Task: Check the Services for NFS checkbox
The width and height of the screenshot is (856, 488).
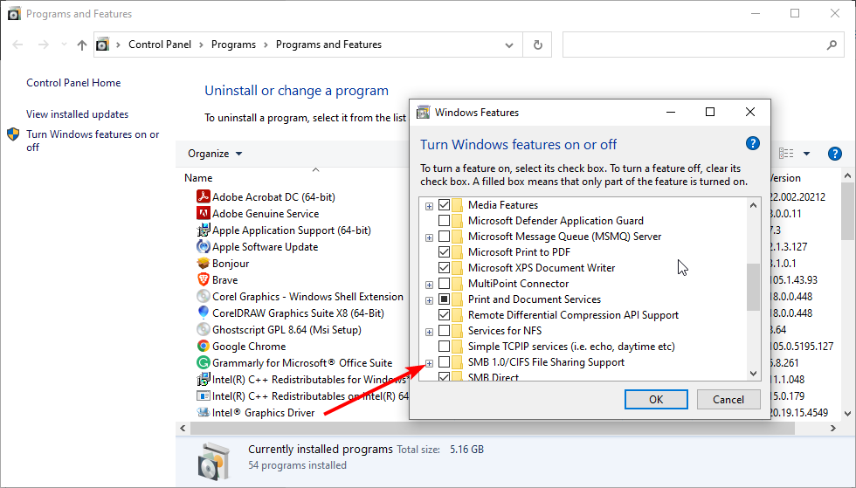Action: point(444,331)
